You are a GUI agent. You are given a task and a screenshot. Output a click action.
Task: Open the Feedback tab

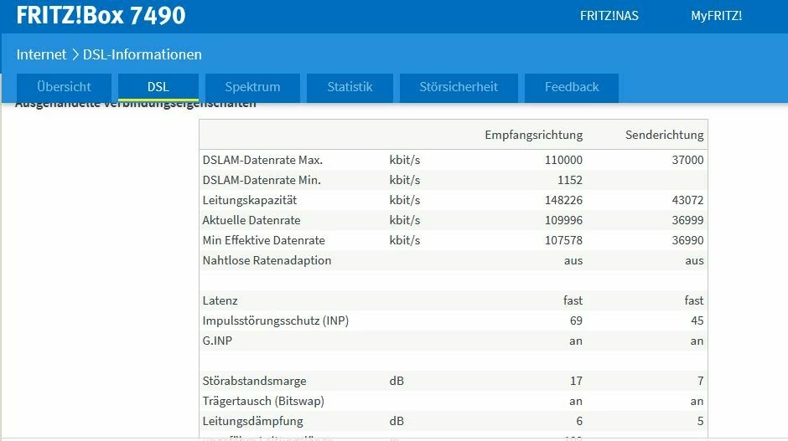[572, 87]
